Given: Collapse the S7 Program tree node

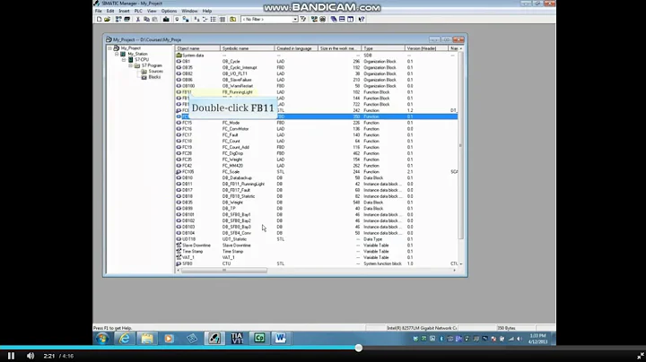Looking at the screenshot, I should pos(131,65).
